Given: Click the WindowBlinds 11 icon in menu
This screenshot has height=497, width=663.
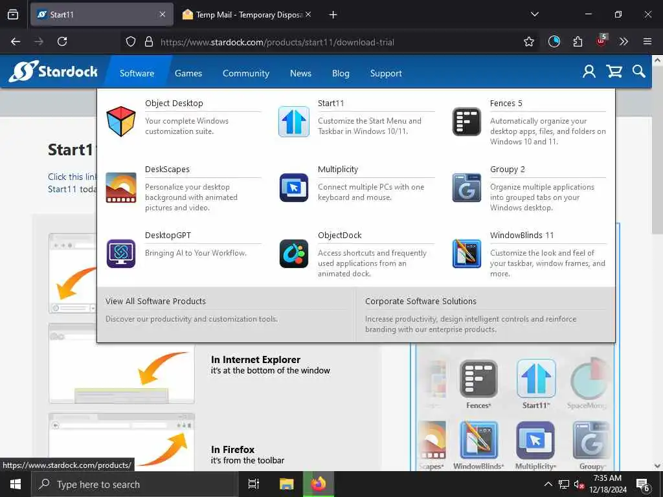Looking at the screenshot, I should (x=466, y=254).
